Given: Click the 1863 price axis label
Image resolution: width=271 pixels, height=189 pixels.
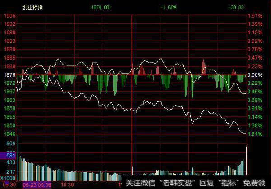Looking at the screenshot, I should point(9,100).
